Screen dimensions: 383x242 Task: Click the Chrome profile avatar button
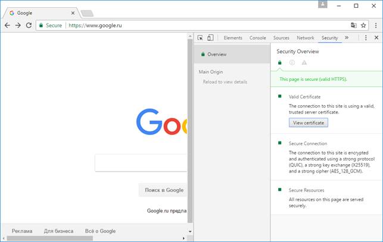[323, 4]
